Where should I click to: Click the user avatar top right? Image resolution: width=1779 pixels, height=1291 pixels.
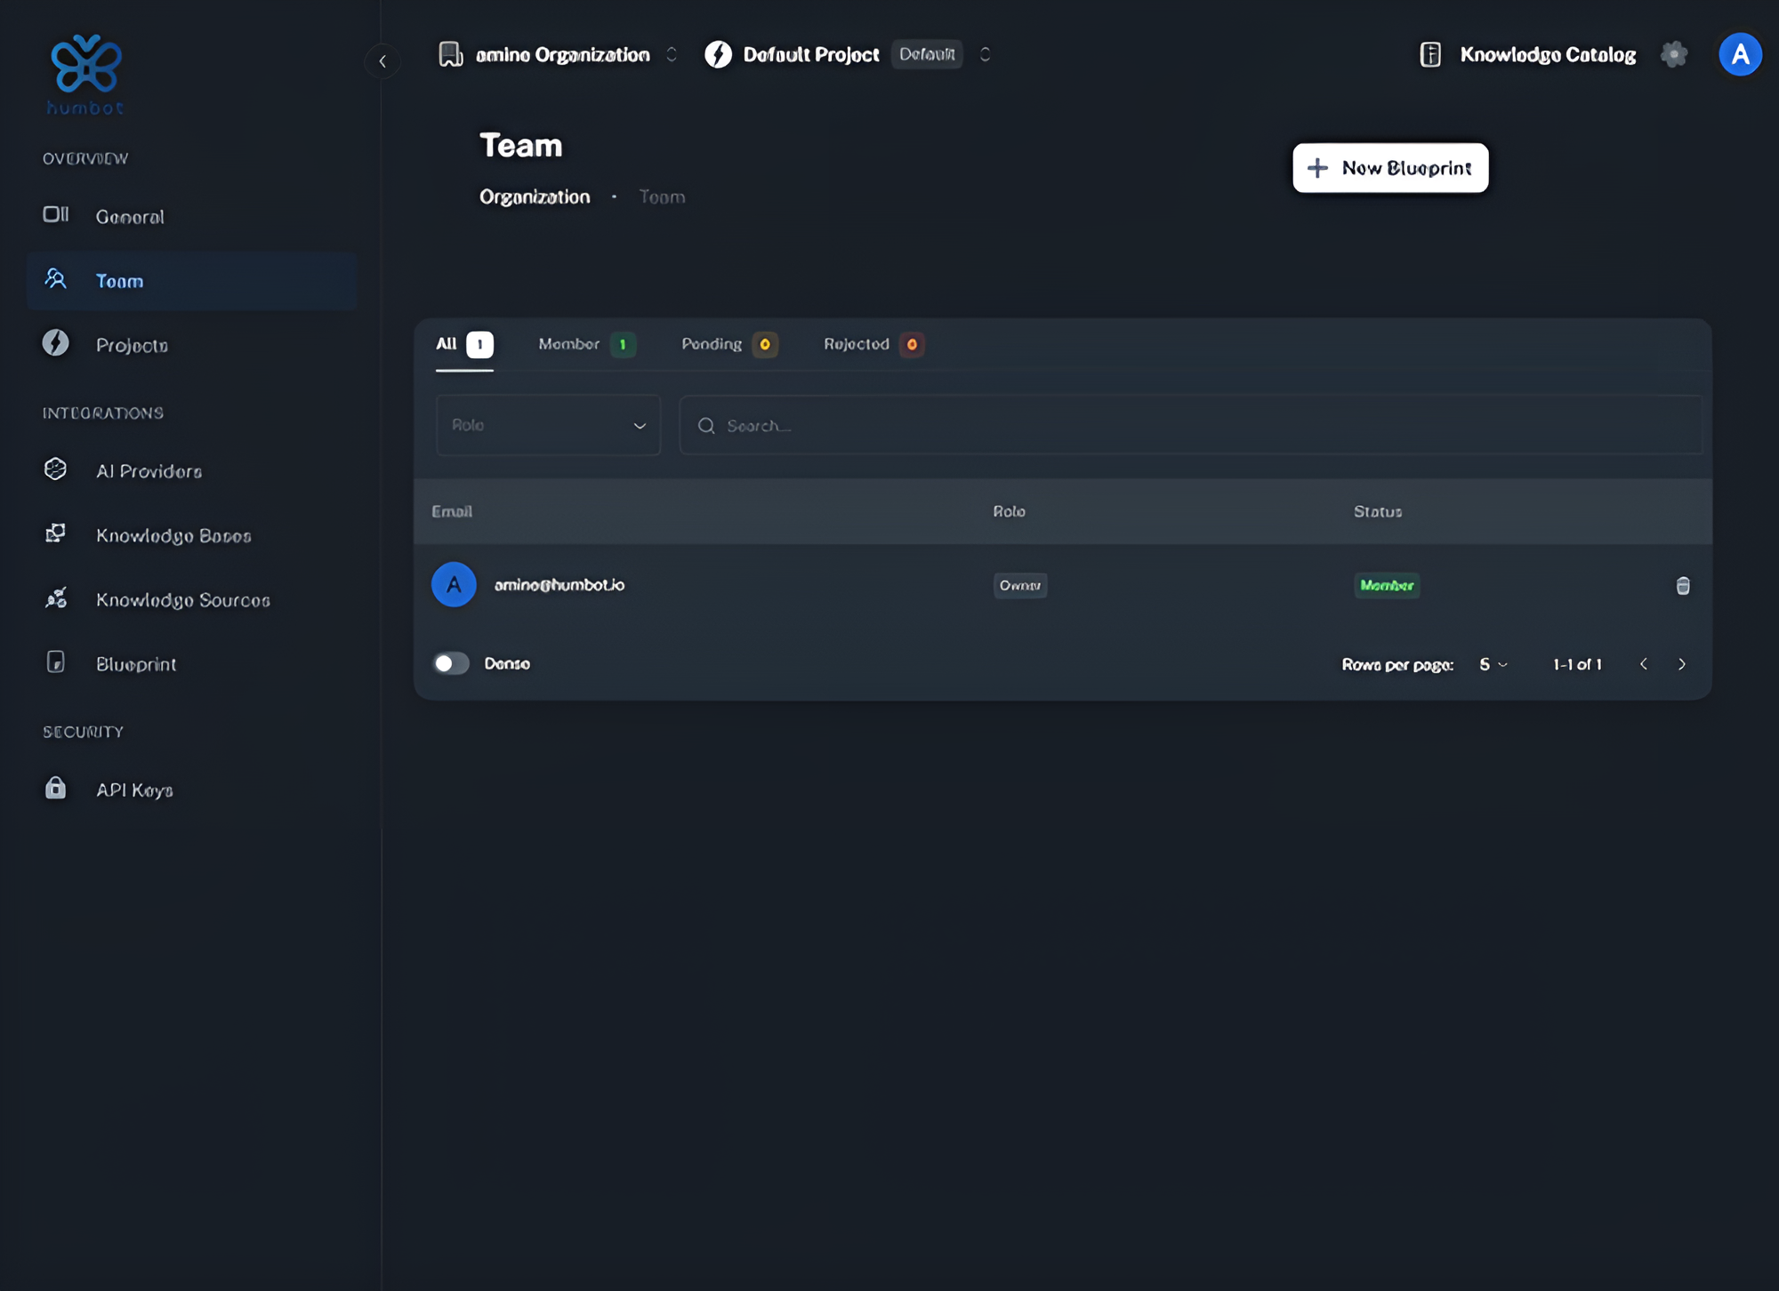point(1739,54)
